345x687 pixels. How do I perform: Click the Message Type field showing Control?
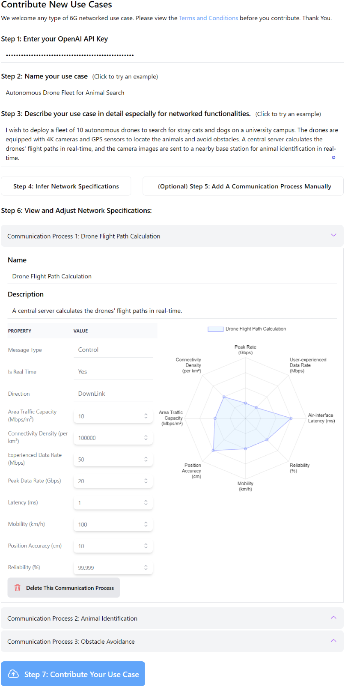[x=113, y=350]
